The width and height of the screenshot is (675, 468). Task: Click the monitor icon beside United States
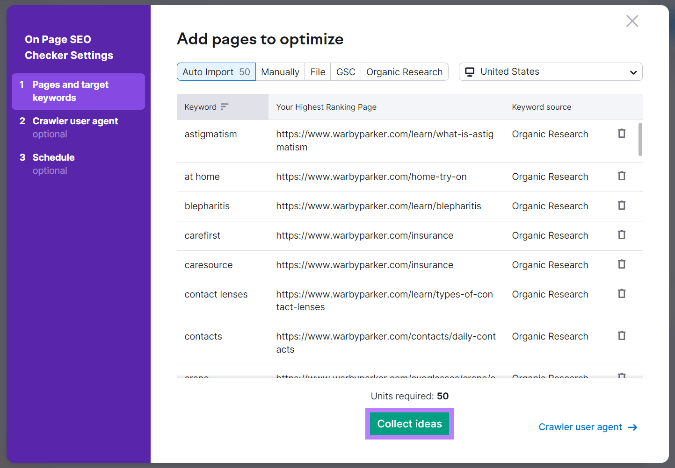coord(470,71)
